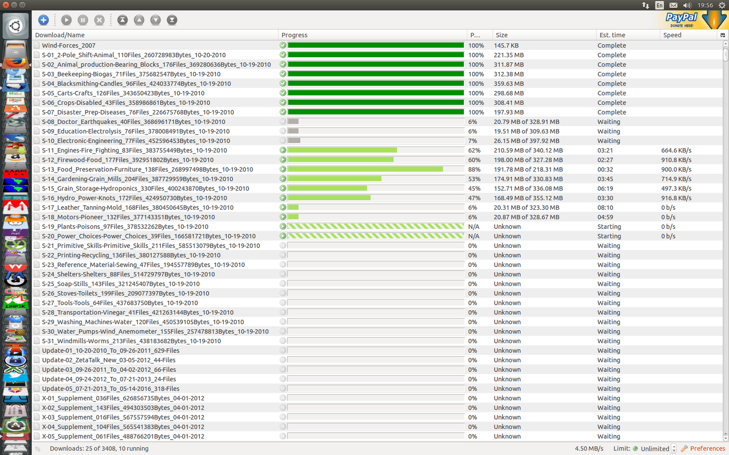Move selection to bottom of queue
This screenshot has height=455, width=729.
[172, 20]
